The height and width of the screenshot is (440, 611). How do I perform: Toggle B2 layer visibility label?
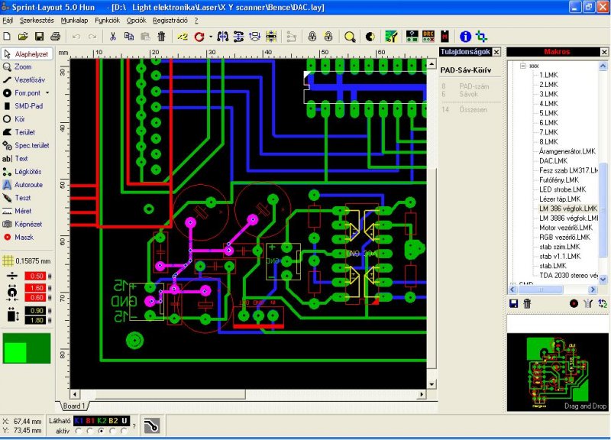[113, 421]
